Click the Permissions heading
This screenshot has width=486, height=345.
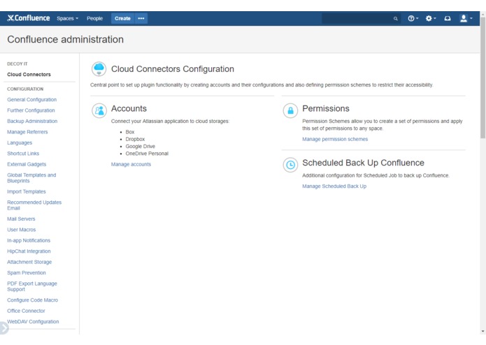tap(326, 108)
